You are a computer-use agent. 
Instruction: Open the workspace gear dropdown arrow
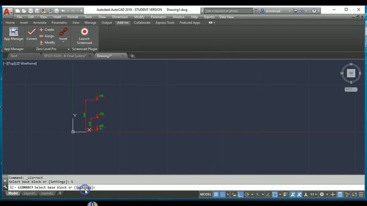(327, 195)
